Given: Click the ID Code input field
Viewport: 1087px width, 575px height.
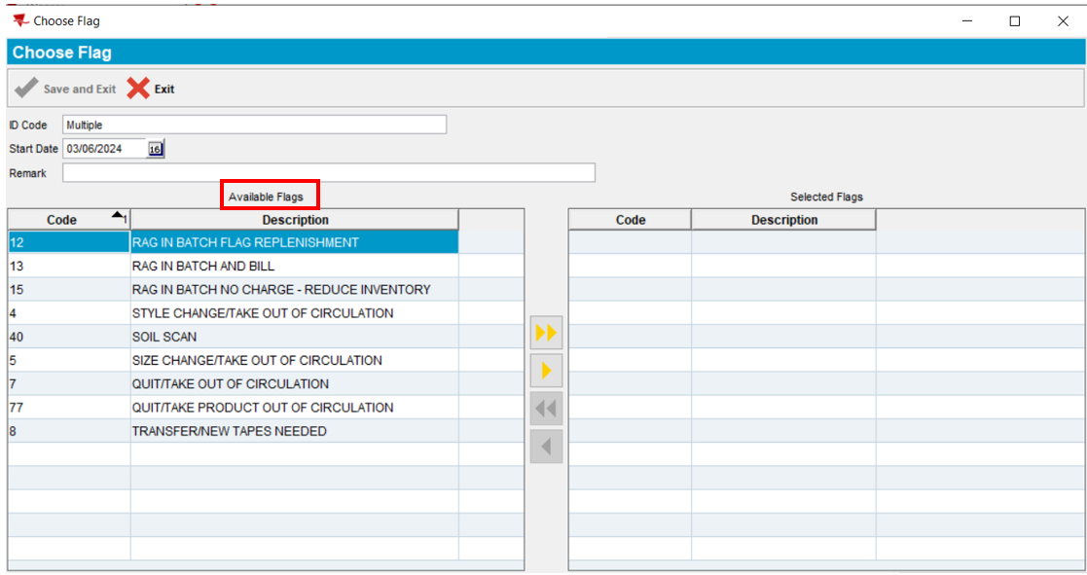Looking at the screenshot, I should pos(254,125).
